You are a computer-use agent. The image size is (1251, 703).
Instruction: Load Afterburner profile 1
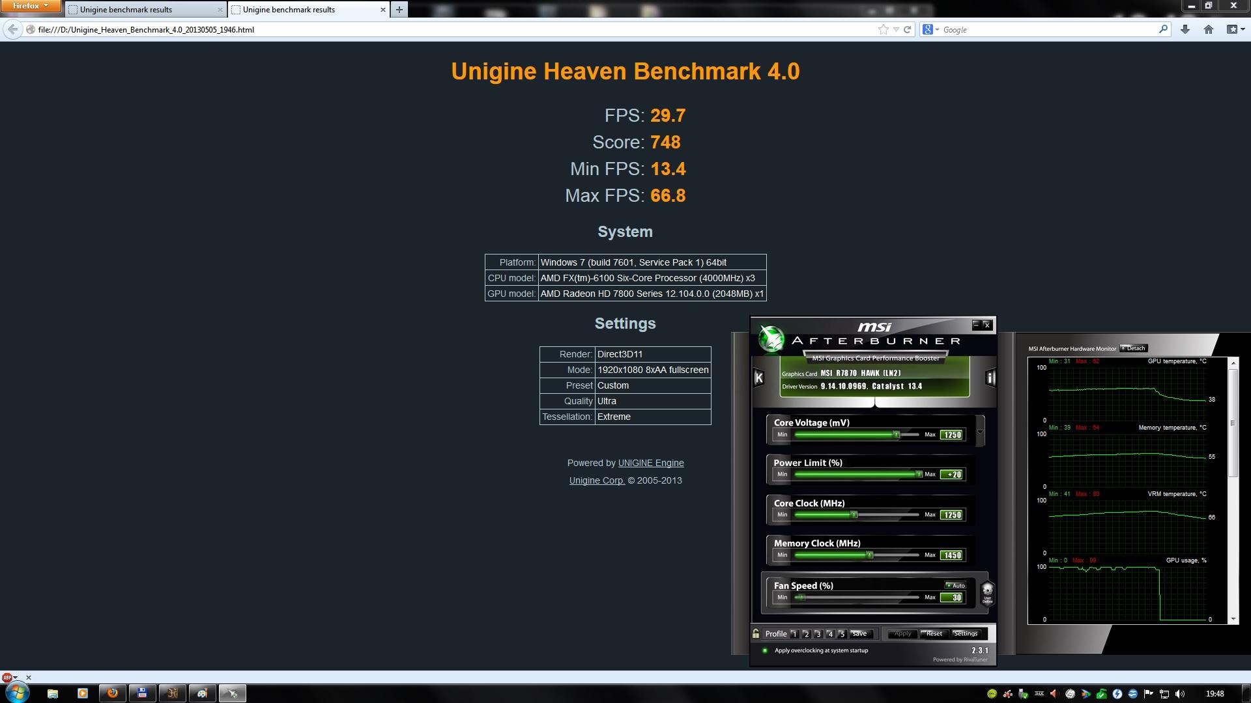794,633
